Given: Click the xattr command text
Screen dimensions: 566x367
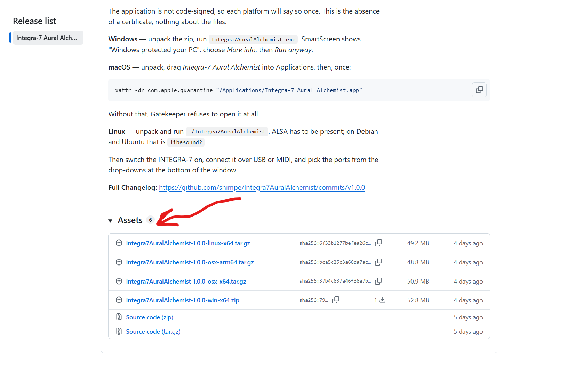Looking at the screenshot, I should pos(239,90).
